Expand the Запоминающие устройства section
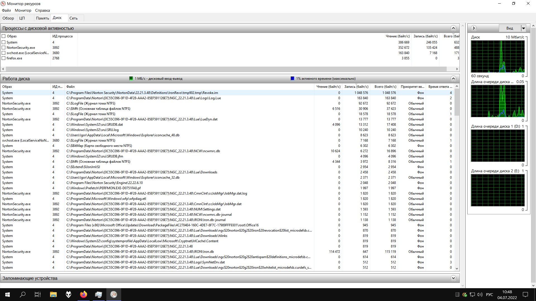536x301 pixels. click(453, 278)
